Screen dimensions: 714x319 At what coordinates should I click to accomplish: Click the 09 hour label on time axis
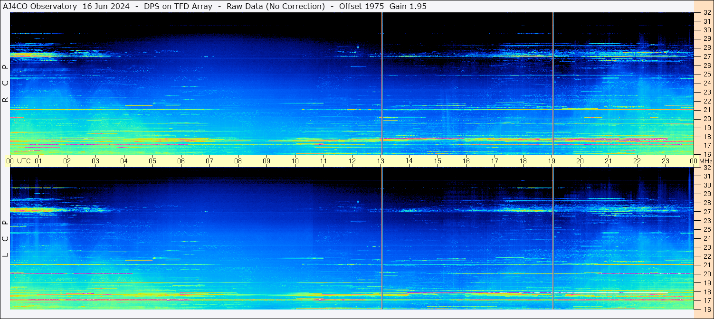[267, 161]
